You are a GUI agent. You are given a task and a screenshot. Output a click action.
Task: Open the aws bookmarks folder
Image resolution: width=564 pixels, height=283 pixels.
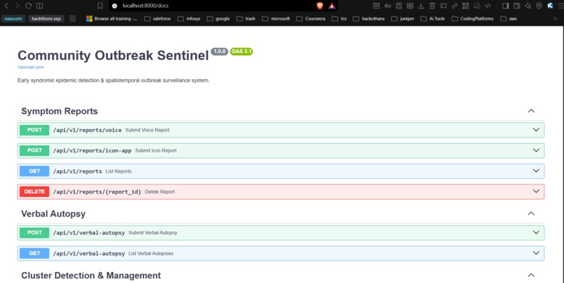tap(509, 19)
